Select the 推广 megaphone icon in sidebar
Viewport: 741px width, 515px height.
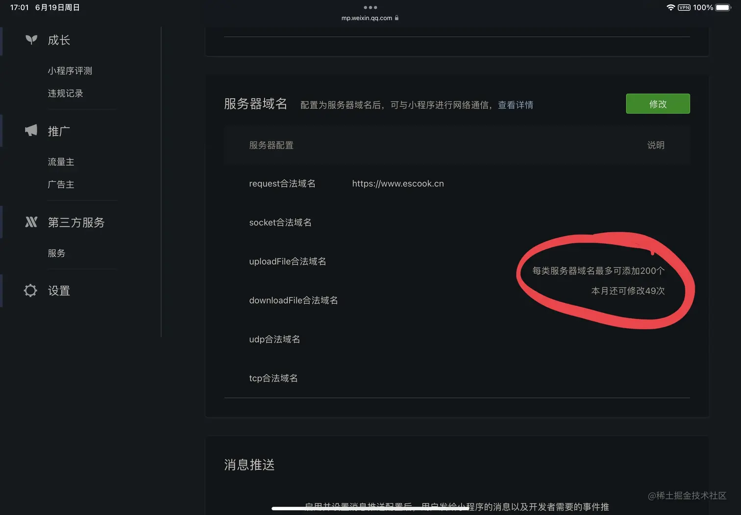(x=30, y=130)
